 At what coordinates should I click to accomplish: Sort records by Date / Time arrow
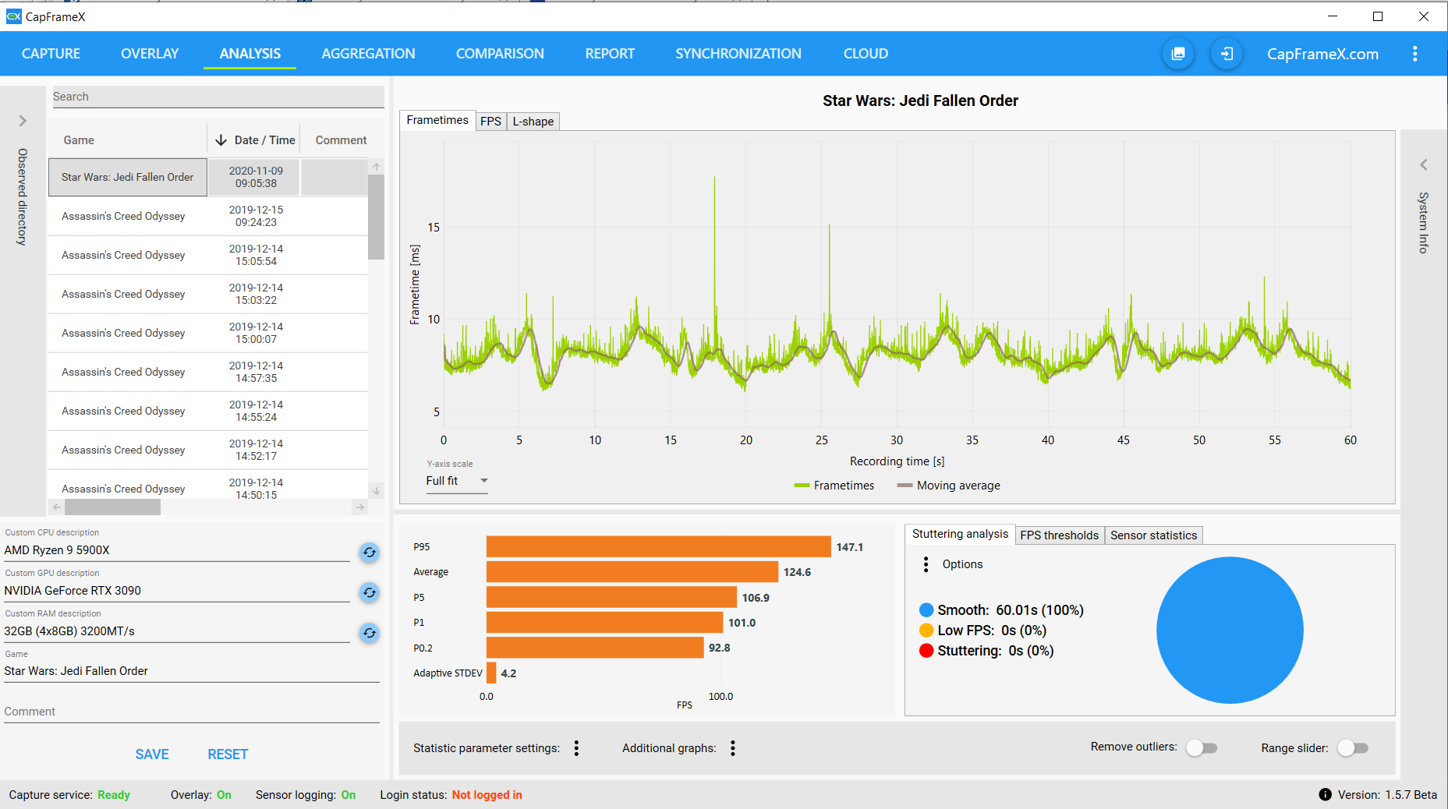click(x=221, y=140)
